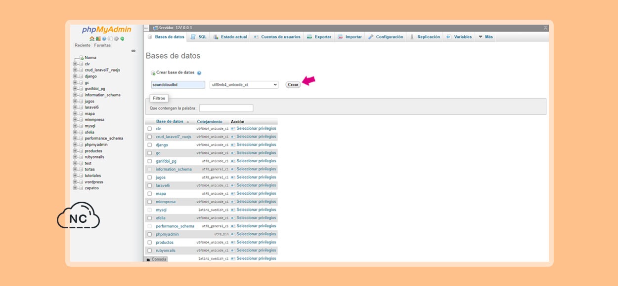Open the Cuentas de usuarios tab
Viewport: 618px width, 286px height.
click(277, 37)
